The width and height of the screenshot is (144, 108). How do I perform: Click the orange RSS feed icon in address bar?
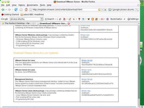(99, 10)
